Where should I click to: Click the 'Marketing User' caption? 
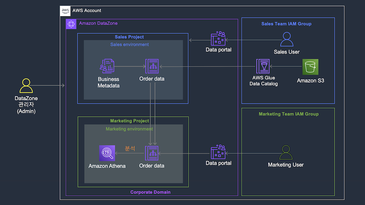click(x=286, y=165)
